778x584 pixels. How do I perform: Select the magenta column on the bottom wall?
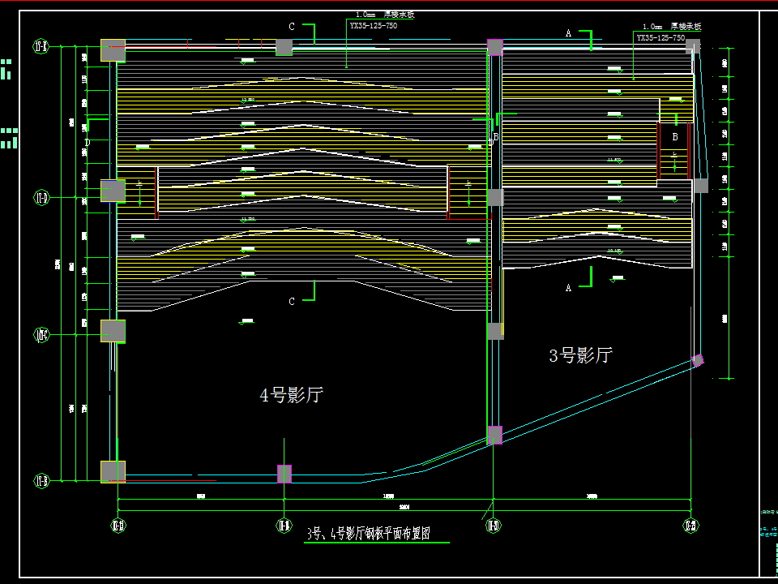coord(284,474)
